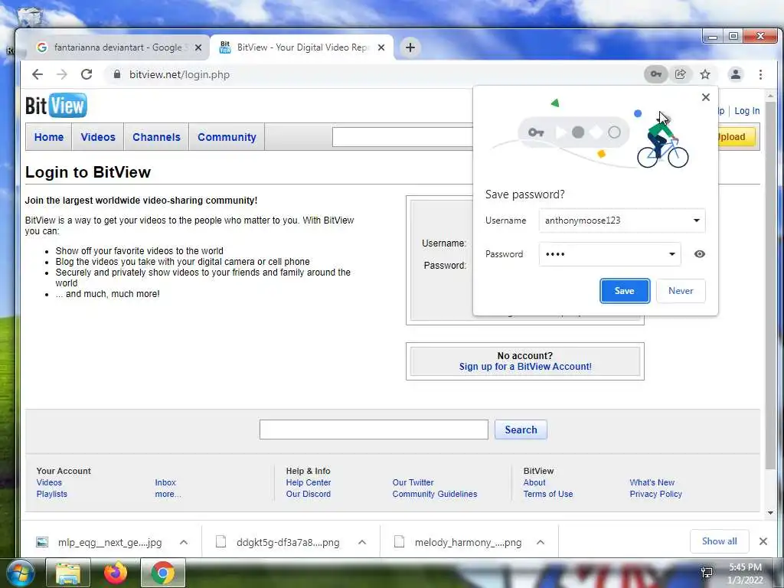
Task: Open the What's New link
Action: [x=652, y=482]
